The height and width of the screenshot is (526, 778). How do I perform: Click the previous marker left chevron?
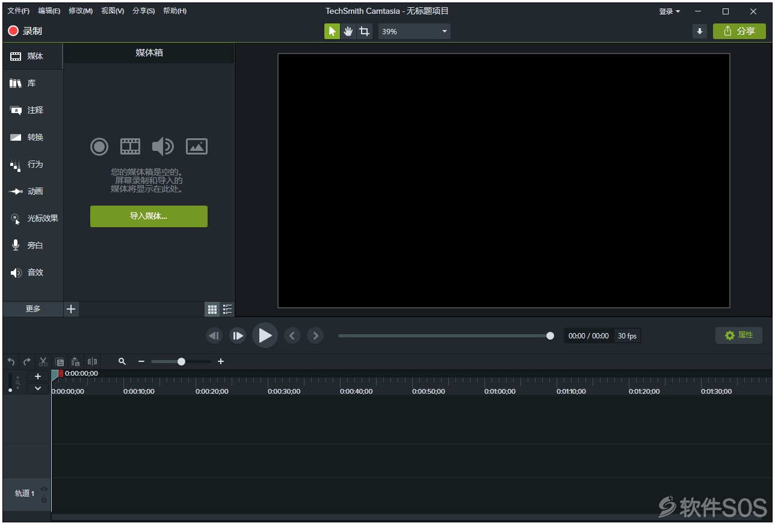(x=292, y=336)
